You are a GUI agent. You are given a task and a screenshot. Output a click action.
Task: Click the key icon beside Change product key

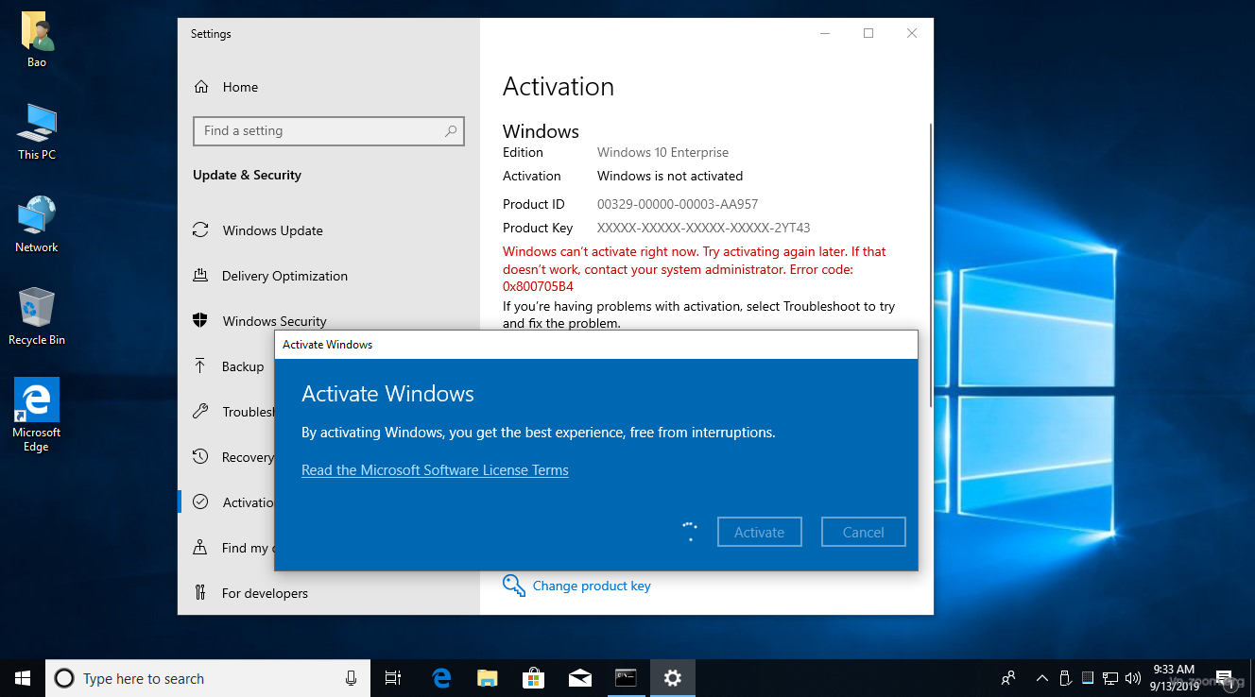[514, 586]
